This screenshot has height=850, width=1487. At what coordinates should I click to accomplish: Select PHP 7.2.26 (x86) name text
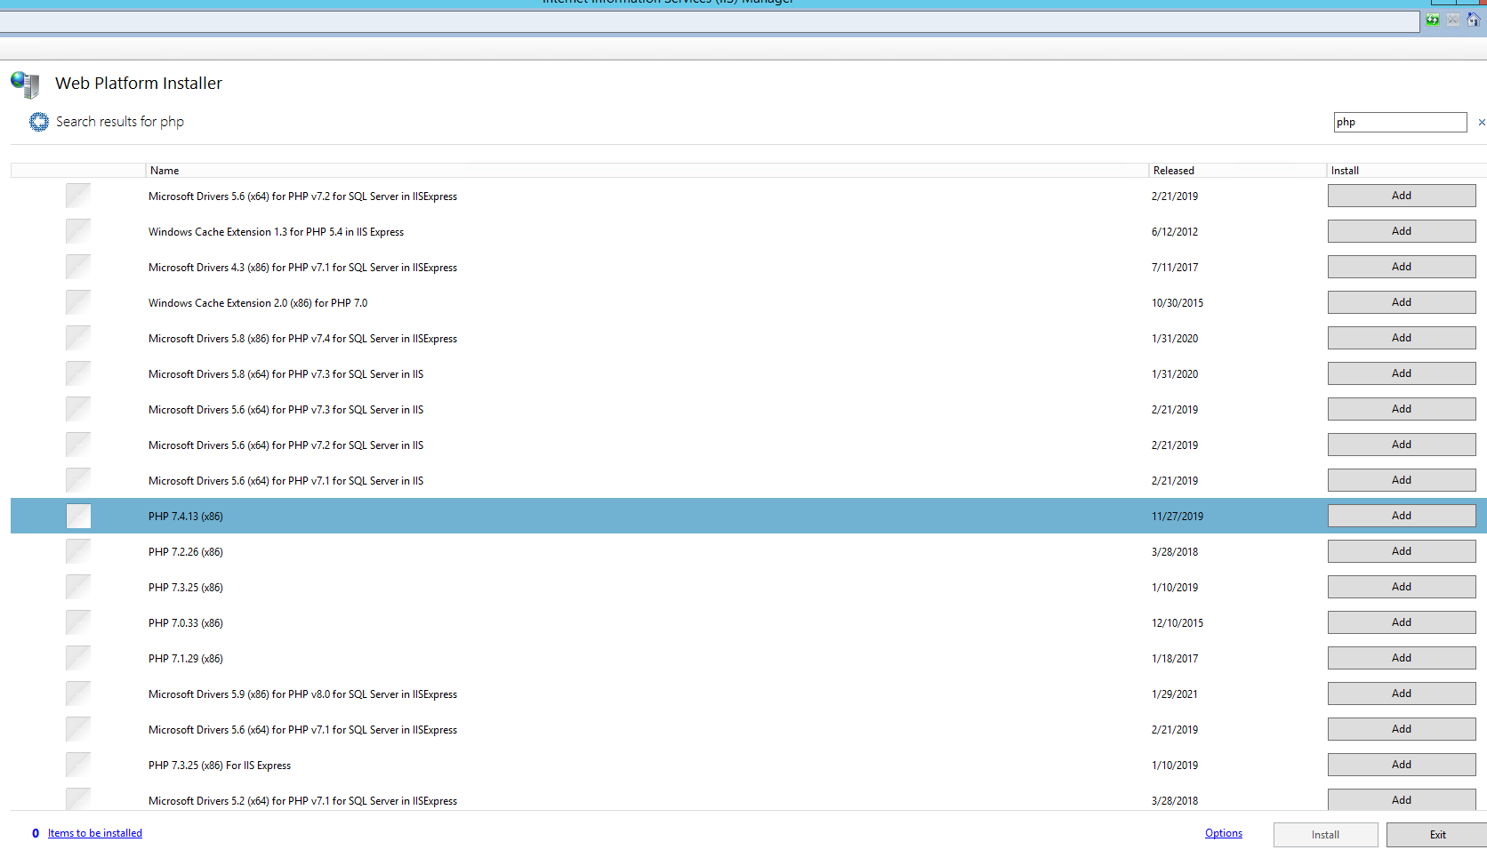click(x=186, y=552)
